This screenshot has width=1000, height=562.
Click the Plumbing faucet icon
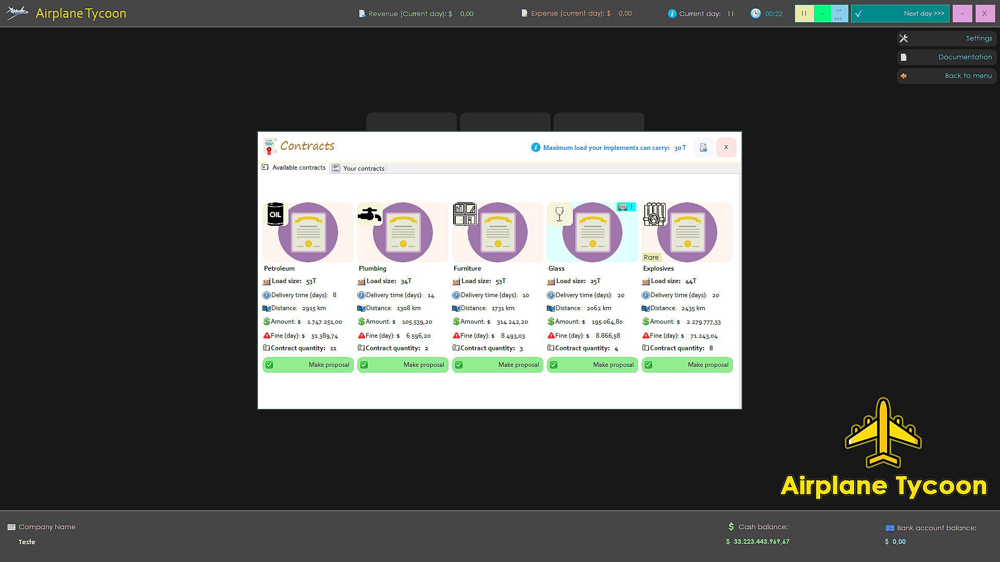(x=370, y=214)
